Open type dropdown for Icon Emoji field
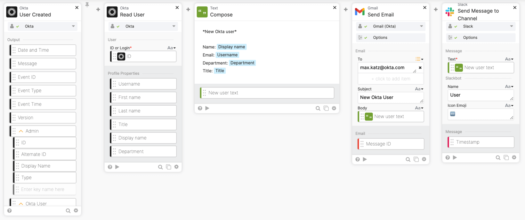 click(x=509, y=105)
